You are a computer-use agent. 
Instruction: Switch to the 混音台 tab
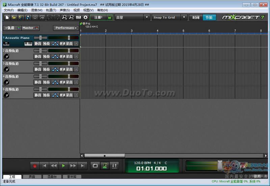[x=52, y=177]
